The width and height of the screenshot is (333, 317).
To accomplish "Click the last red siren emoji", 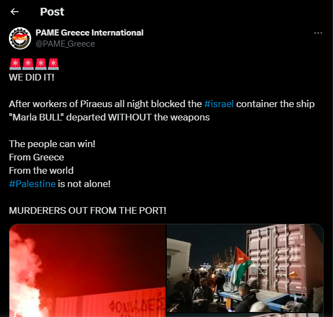I will [x=53, y=64].
